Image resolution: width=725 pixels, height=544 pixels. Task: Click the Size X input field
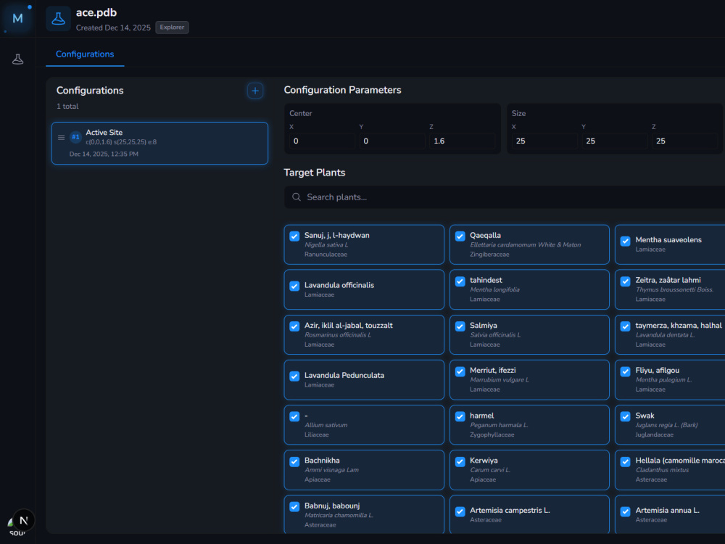(544, 141)
